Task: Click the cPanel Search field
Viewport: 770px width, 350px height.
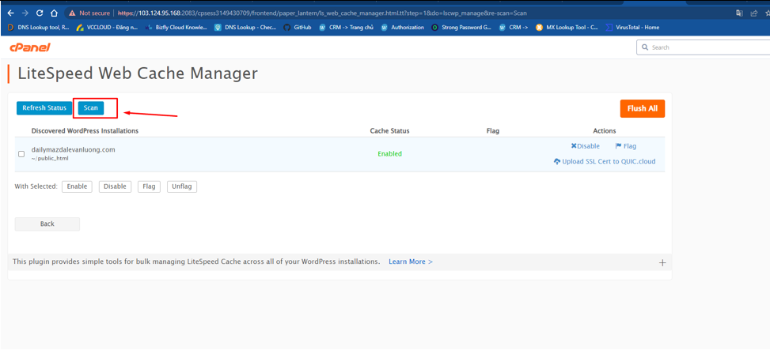Action: (x=704, y=47)
